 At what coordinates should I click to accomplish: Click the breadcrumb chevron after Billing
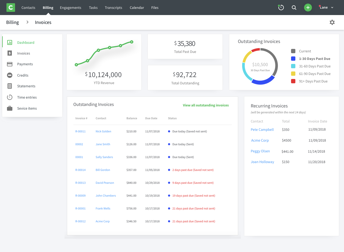27,22
